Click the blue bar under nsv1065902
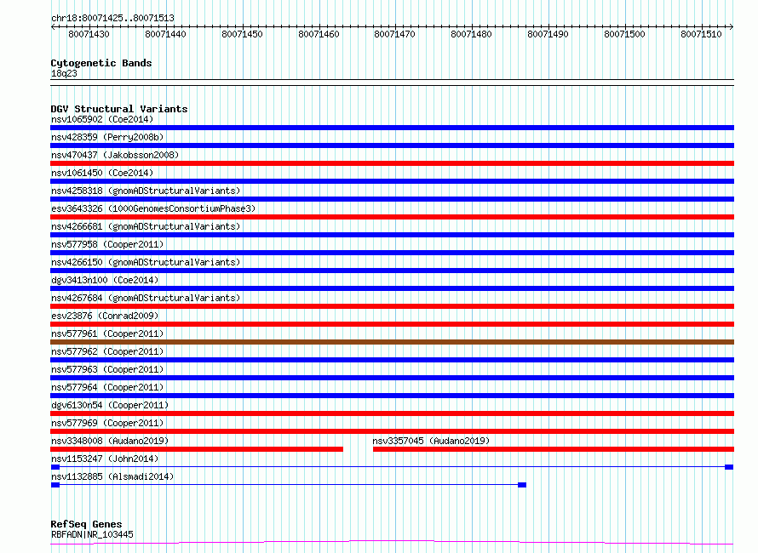This screenshot has width=758, height=553. [x=392, y=128]
